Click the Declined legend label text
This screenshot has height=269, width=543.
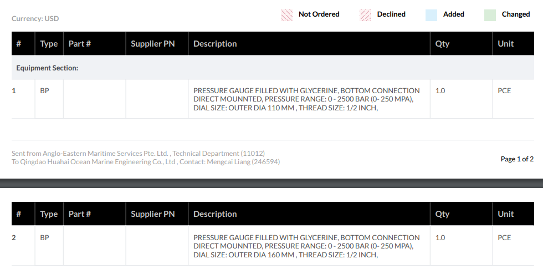pos(391,14)
